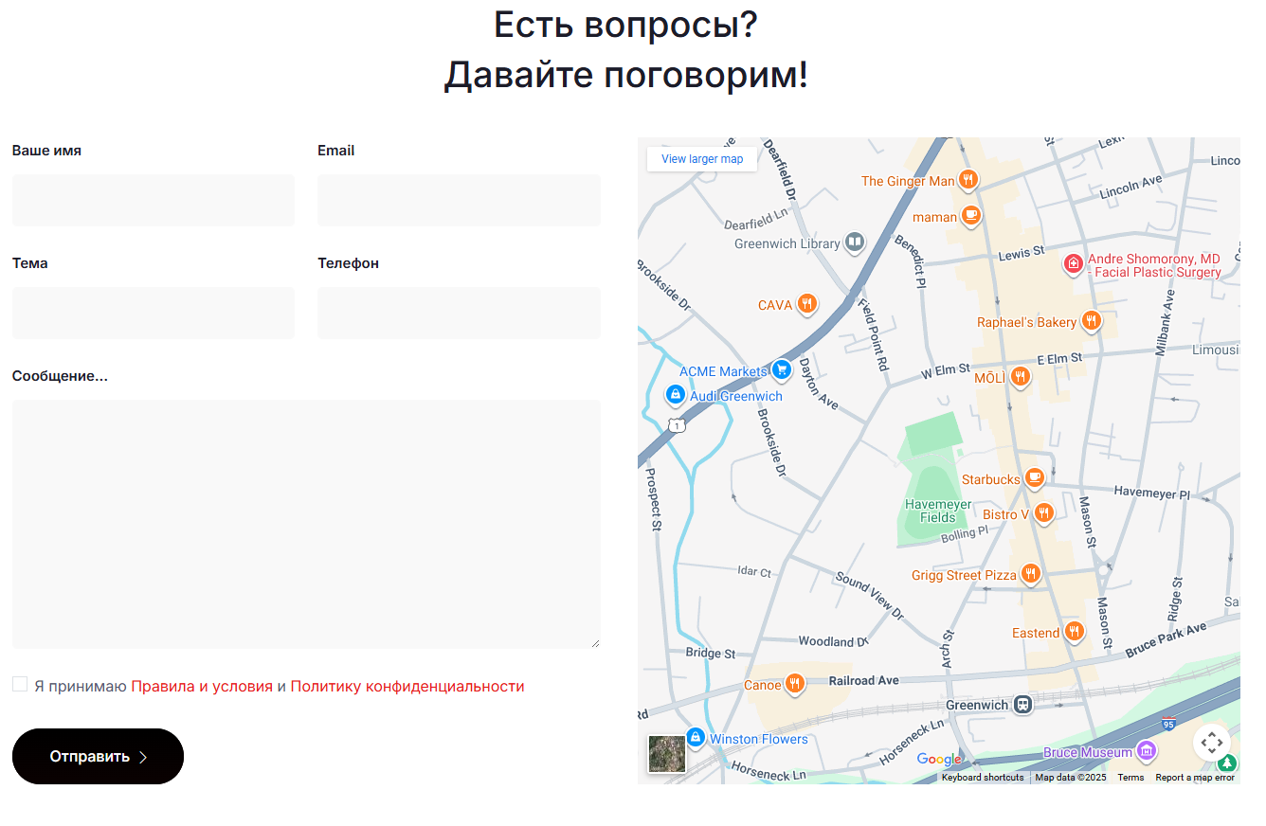Accept terms and conditions checkbox
Screen dimensions: 1266x826
point(20,685)
